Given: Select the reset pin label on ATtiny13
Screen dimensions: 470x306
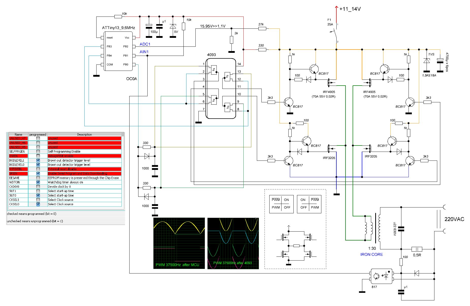Looking at the screenshot, I should click(x=110, y=38).
